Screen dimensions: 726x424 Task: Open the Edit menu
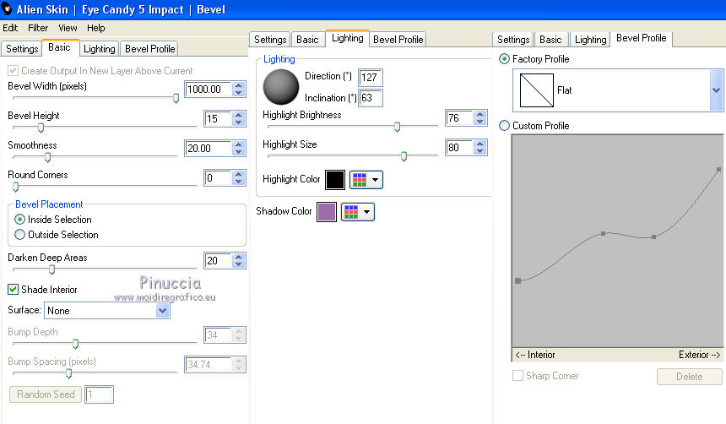pyautogui.click(x=10, y=28)
